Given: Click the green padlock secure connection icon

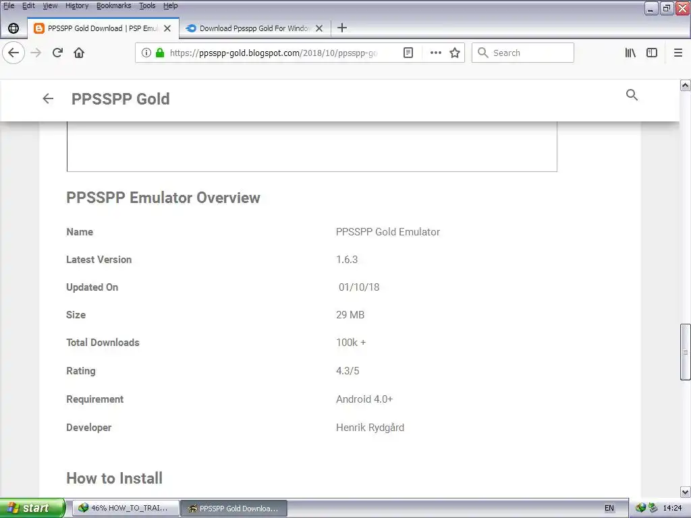Looking at the screenshot, I should pyautogui.click(x=160, y=53).
